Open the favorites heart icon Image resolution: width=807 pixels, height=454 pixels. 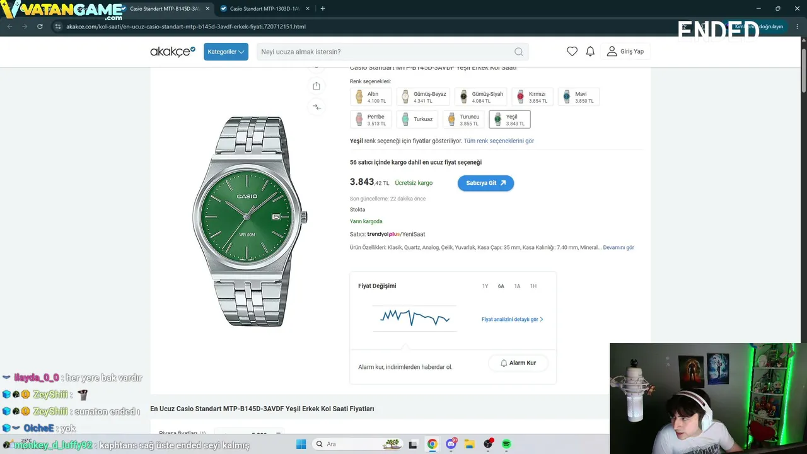[x=572, y=52]
